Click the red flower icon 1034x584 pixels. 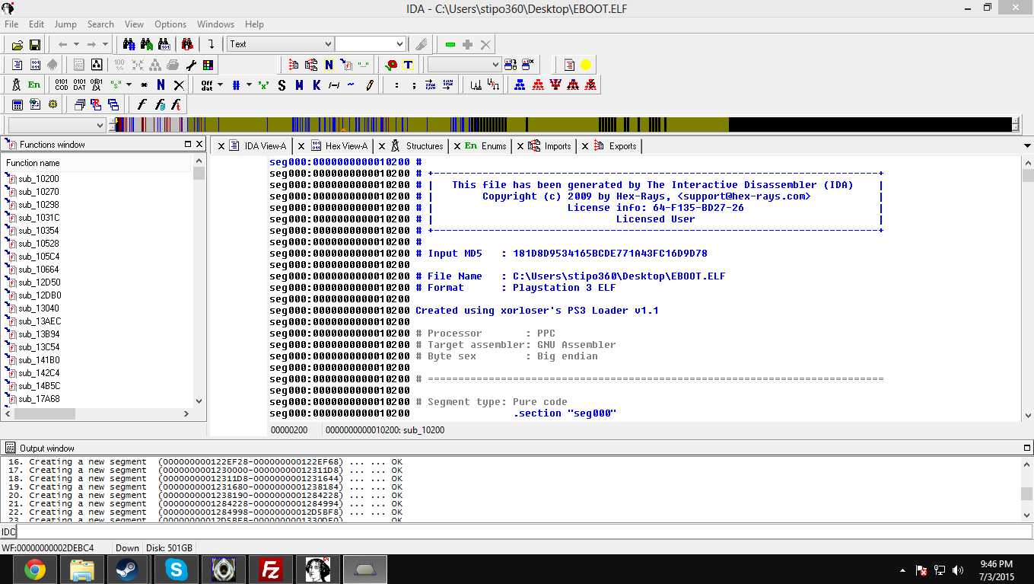[392, 65]
